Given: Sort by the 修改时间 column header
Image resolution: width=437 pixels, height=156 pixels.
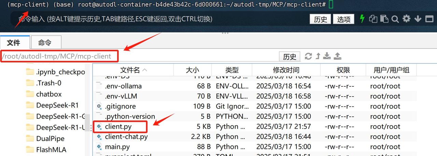Looking at the screenshot, I should click(286, 70).
